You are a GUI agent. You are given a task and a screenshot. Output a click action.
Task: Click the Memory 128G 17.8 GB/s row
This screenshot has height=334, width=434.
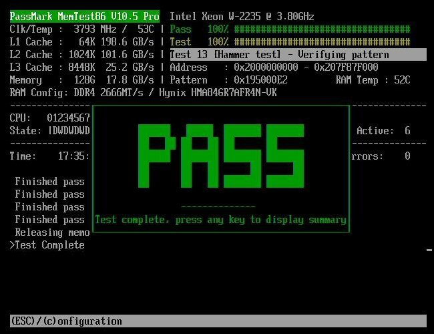tap(82, 80)
